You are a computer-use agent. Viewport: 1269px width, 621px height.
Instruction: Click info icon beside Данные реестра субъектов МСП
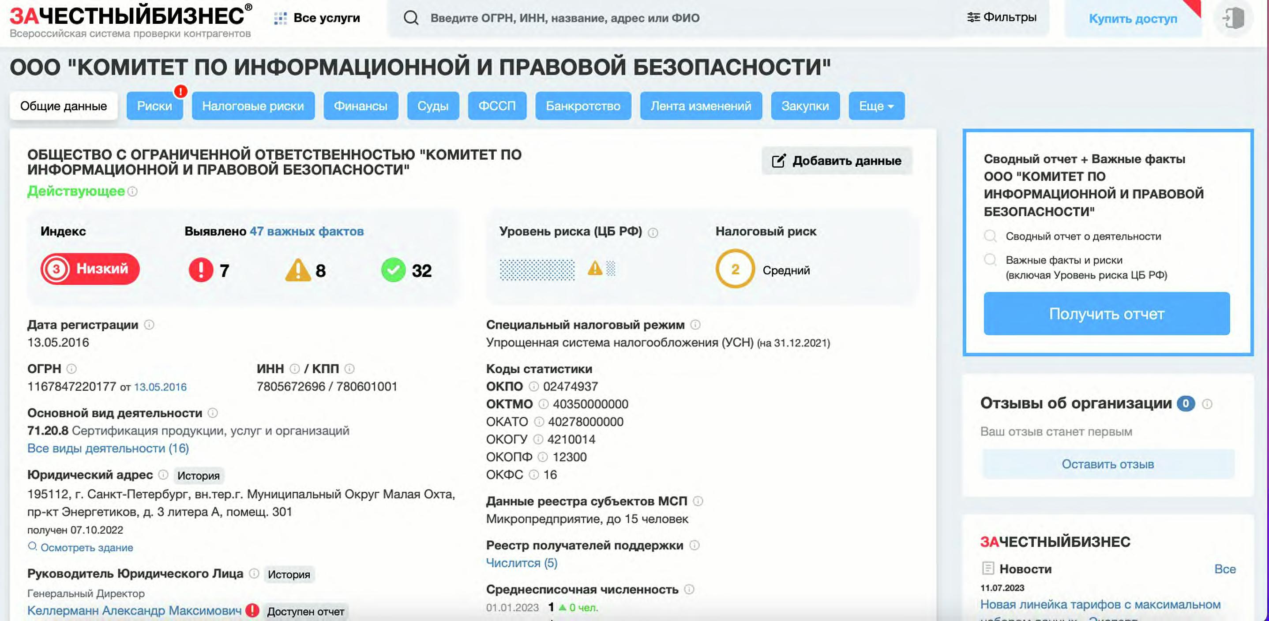(698, 501)
